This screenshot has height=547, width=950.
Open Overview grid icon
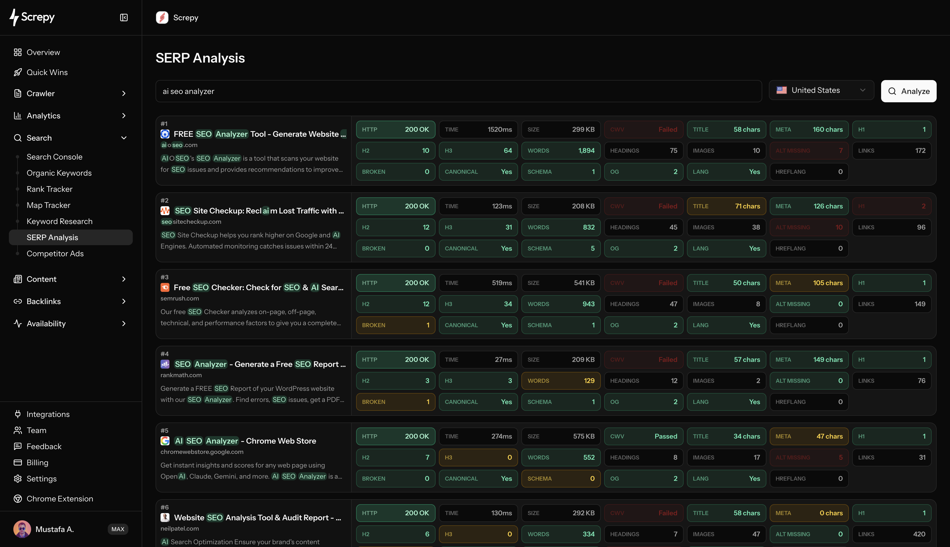pos(18,52)
